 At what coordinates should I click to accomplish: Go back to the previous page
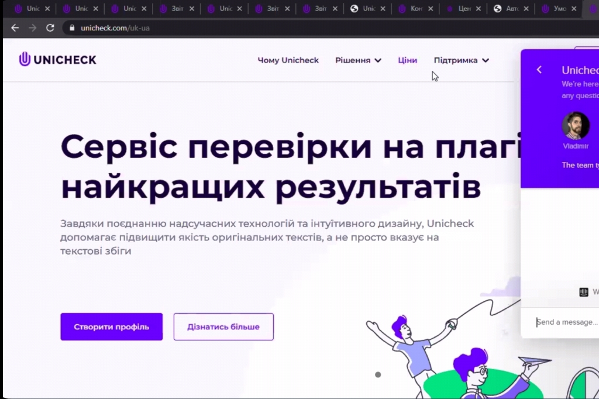tap(15, 28)
